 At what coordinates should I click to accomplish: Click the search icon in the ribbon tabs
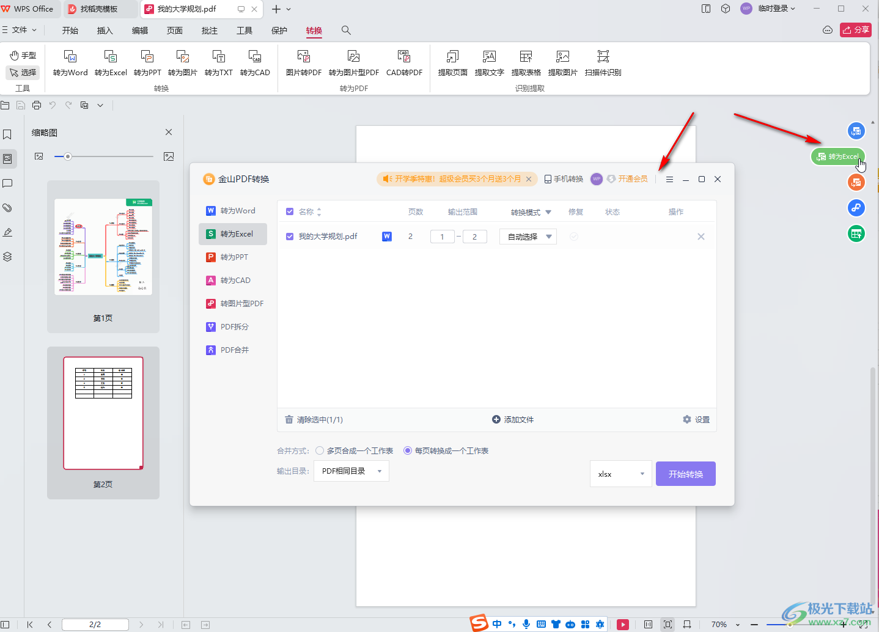(x=346, y=30)
